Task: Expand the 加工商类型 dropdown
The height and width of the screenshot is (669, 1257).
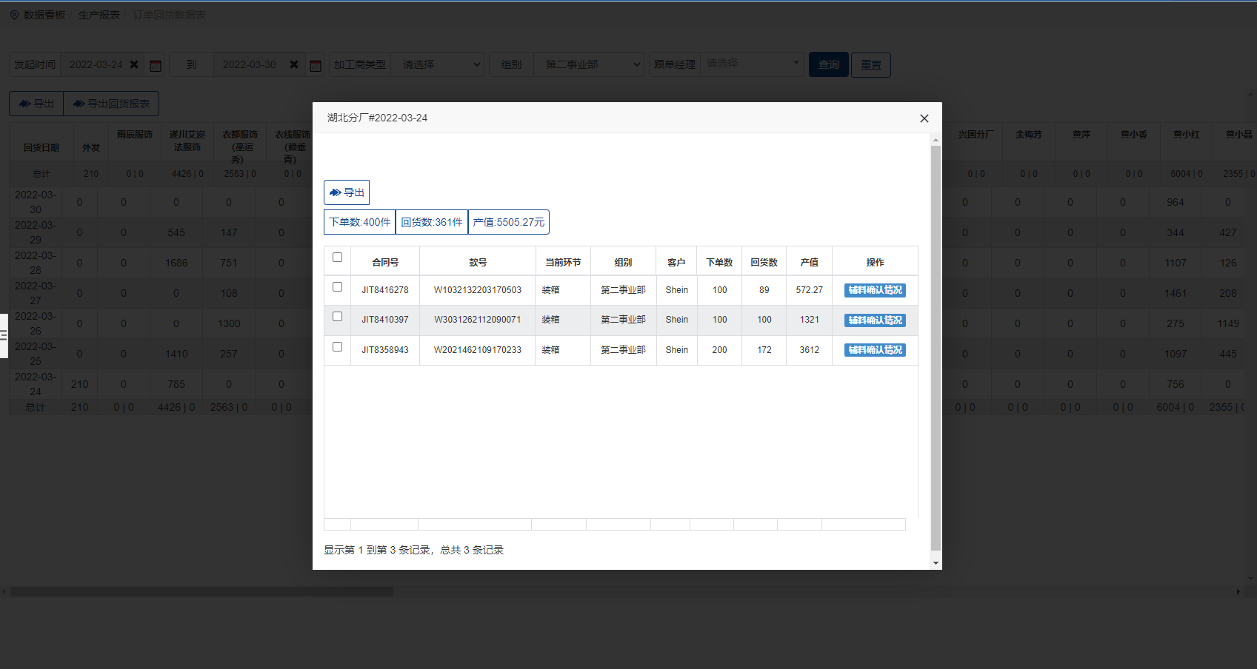Action: pos(437,64)
